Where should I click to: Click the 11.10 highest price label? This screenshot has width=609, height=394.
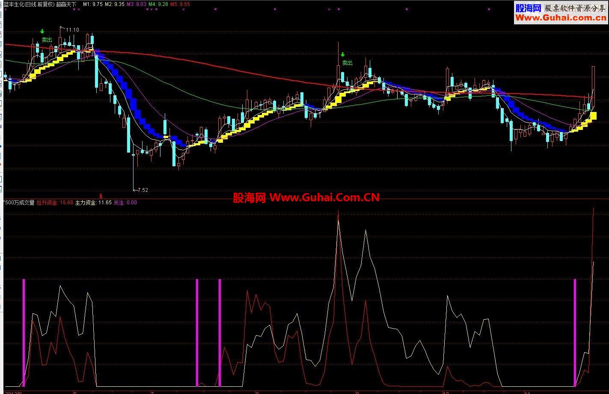72,30
